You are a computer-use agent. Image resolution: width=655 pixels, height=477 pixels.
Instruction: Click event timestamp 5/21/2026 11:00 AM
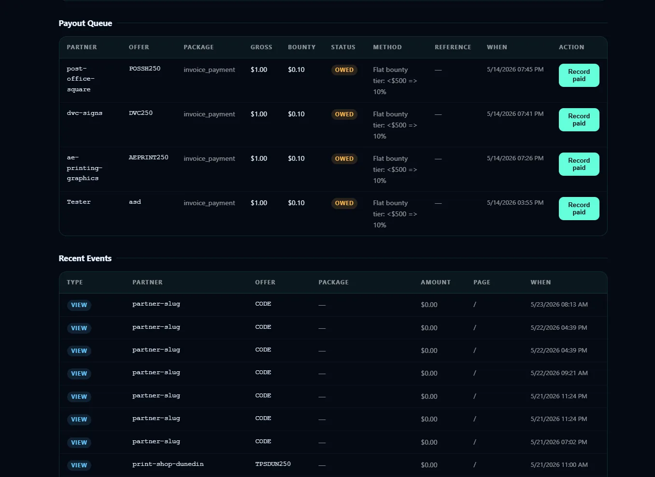click(x=559, y=465)
